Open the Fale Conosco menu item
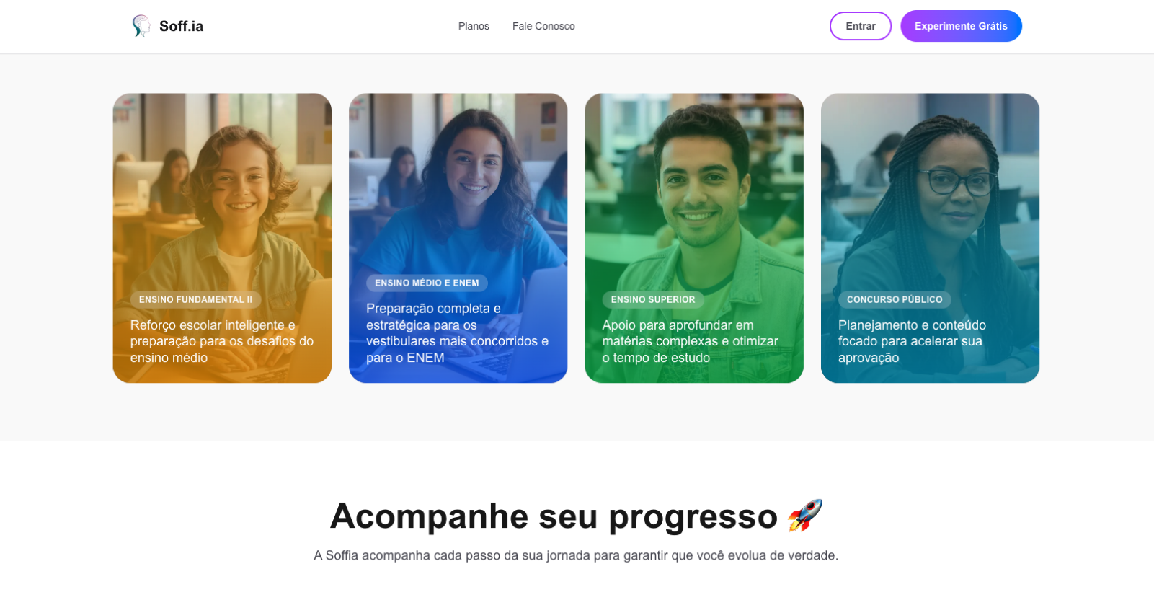Screen dimensions: 1154x600 pos(543,26)
